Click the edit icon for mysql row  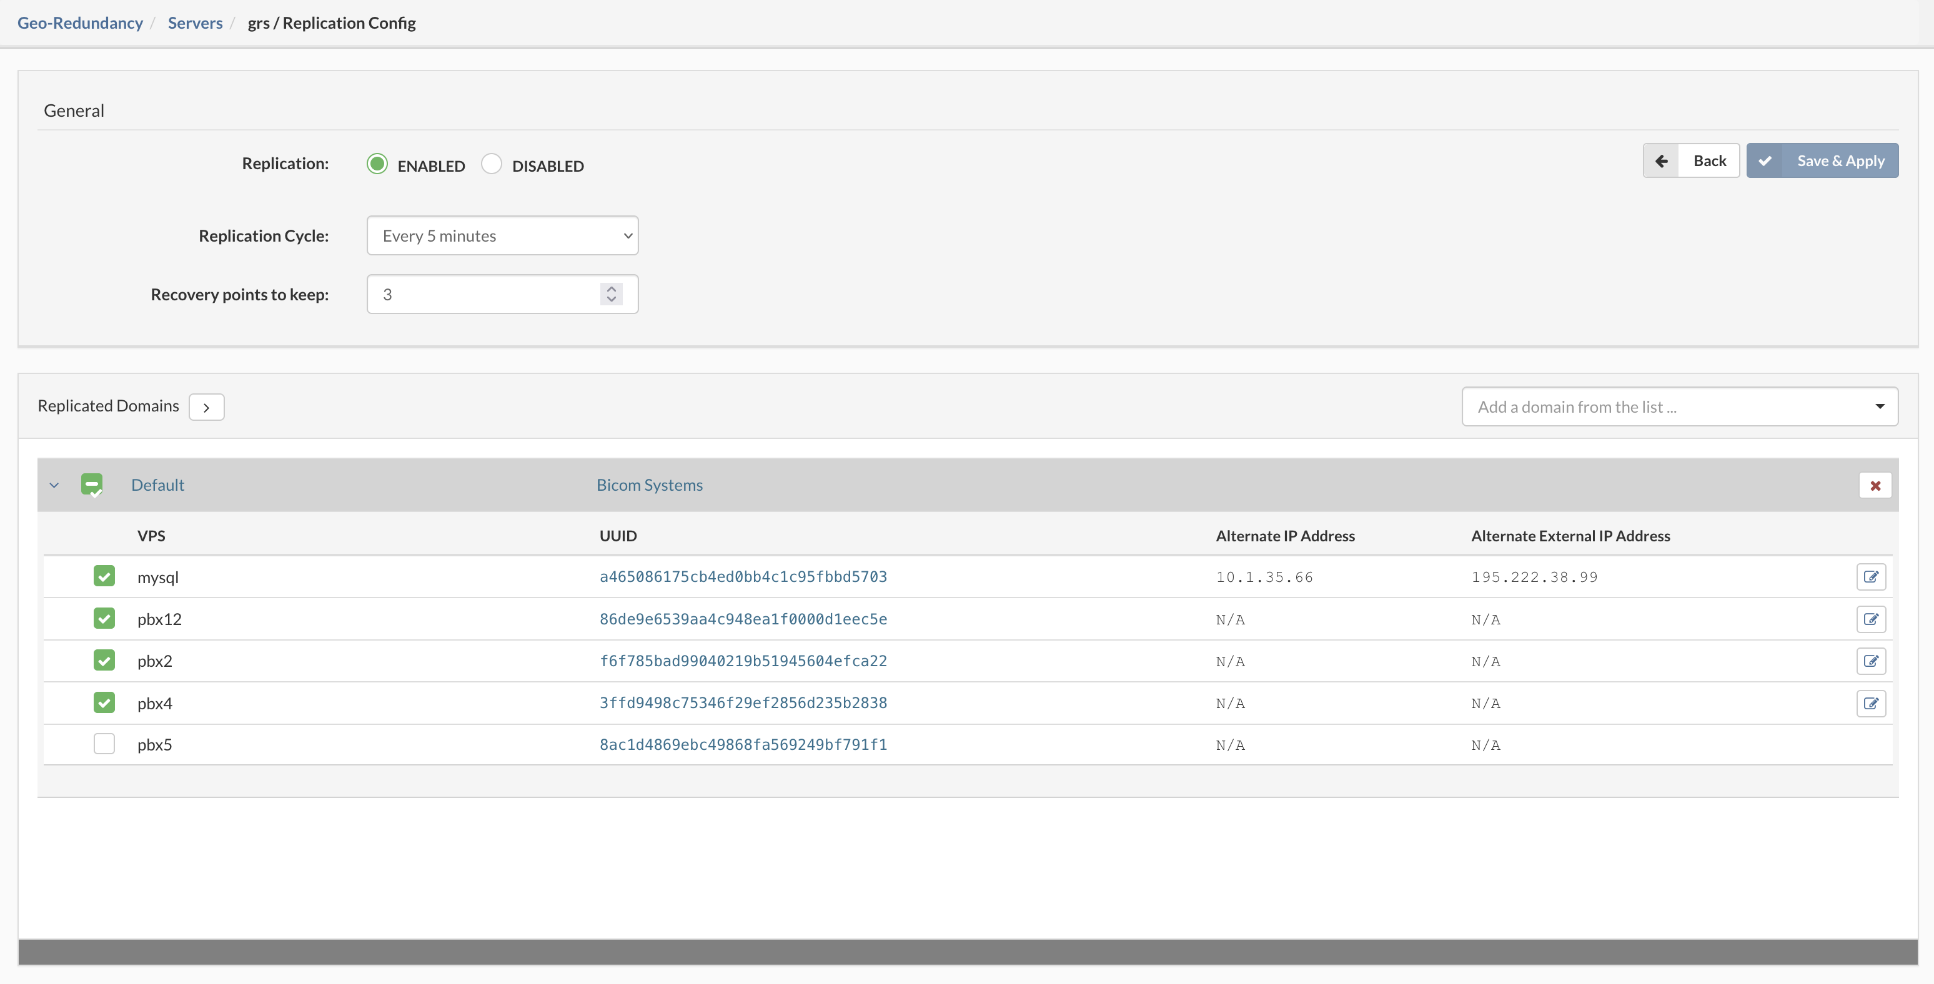(1870, 576)
